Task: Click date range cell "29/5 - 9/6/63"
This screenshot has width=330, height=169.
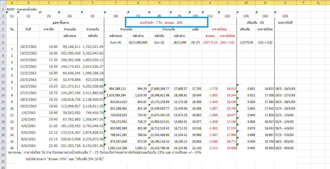Action: point(284,148)
